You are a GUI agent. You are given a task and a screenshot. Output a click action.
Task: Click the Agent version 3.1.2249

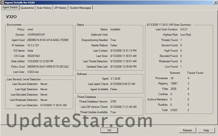115,79
